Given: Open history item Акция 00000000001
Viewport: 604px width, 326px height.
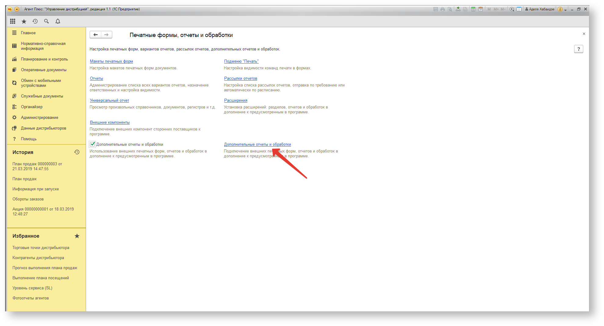Looking at the screenshot, I should pyautogui.click(x=43, y=212).
